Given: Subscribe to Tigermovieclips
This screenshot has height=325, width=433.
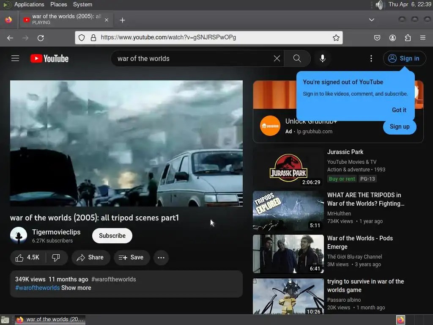Looking at the screenshot, I should pos(112,236).
